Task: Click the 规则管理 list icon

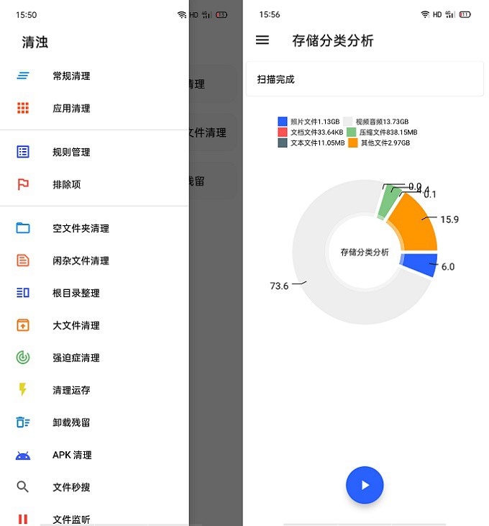Action: 23,152
